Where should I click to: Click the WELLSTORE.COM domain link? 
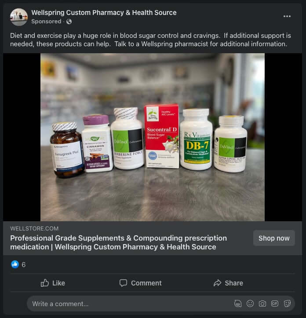click(x=34, y=229)
